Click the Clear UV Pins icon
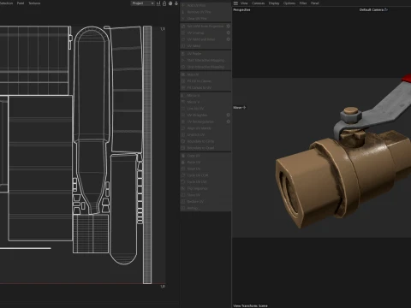411x308 pixels. coord(183,19)
